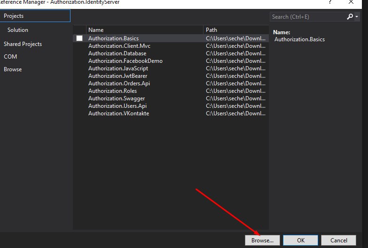Select Authorization.Client.Mvc project
Viewport: 368px width, 248px height.
(119, 46)
